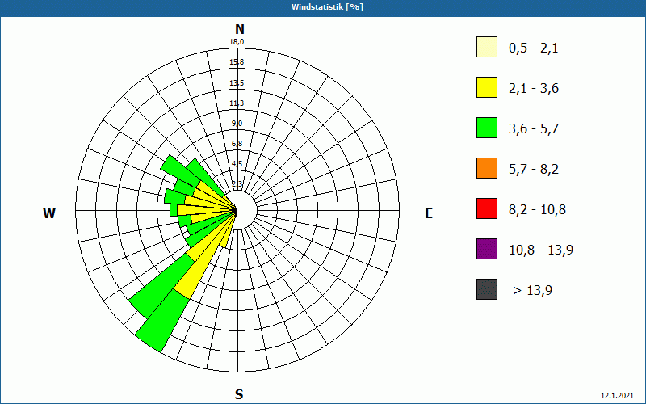Image resolution: width=646 pixels, height=404 pixels.
Task: Click the S compass label
Action: [x=239, y=394]
